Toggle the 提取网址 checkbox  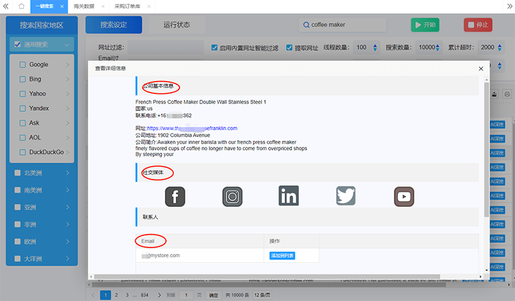(x=289, y=48)
